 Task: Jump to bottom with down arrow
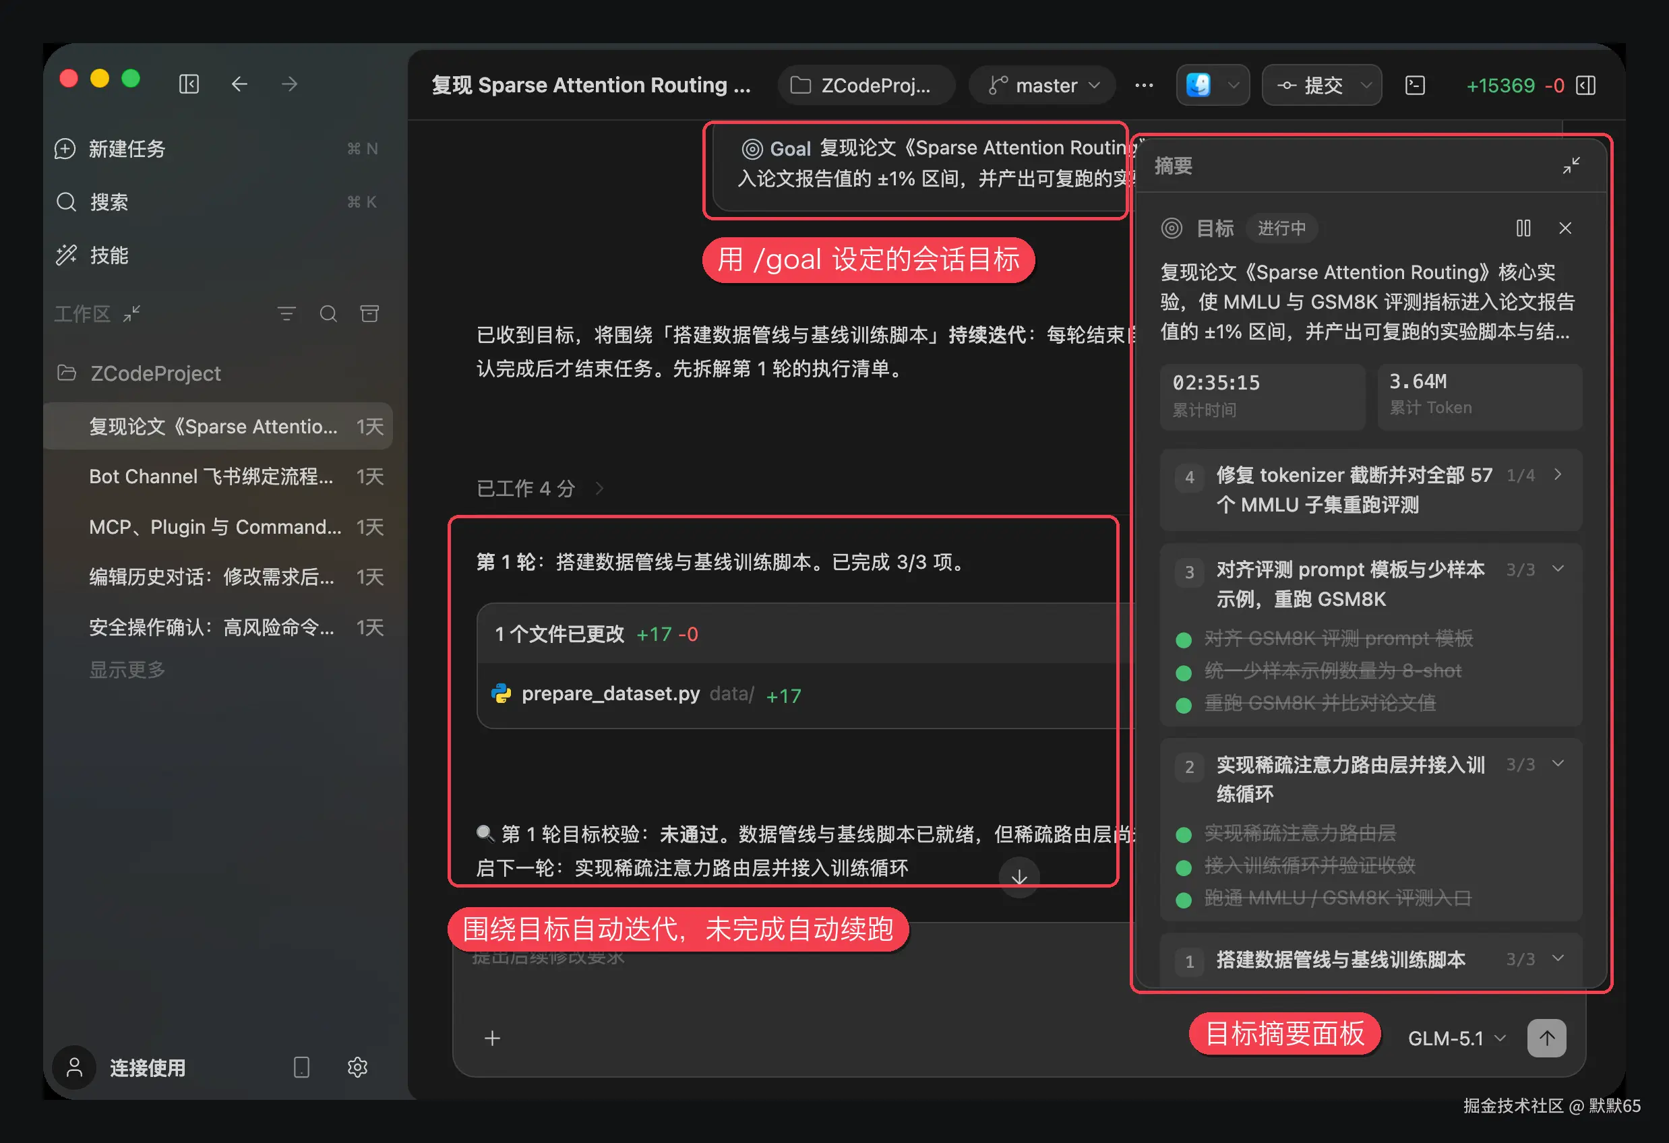[1019, 877]
